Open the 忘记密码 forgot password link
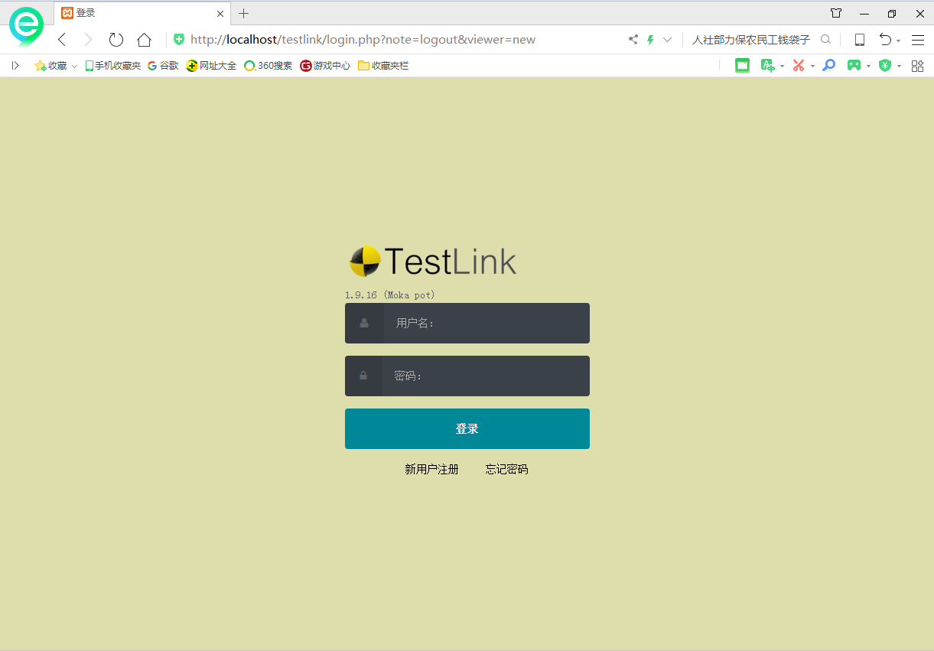Screen dimensions: 934x651 tap(506, 469)
